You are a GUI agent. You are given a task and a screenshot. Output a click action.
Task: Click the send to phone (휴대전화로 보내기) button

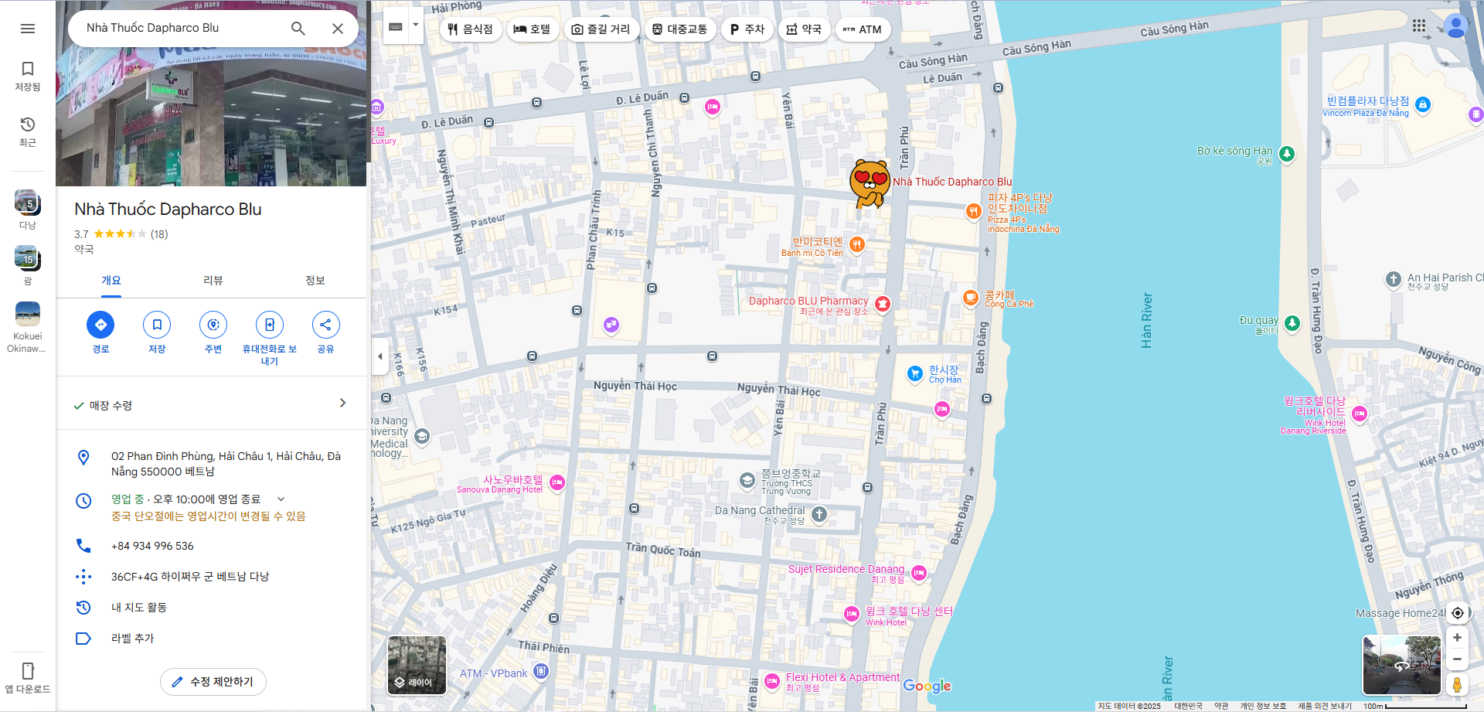270,325
